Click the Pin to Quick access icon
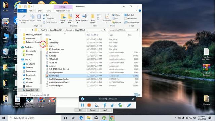Image resolution: width=215 pixels, height=121 pixels. coord(24,19)
